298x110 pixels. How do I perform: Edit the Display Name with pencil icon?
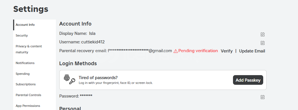262,34
